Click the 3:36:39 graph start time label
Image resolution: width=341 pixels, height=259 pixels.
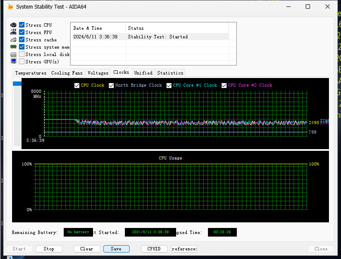[35, 140]
